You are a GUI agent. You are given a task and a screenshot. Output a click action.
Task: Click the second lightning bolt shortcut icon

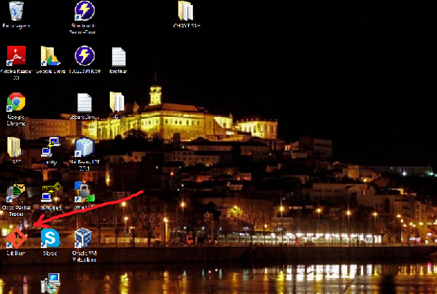[x=84, y=57]
